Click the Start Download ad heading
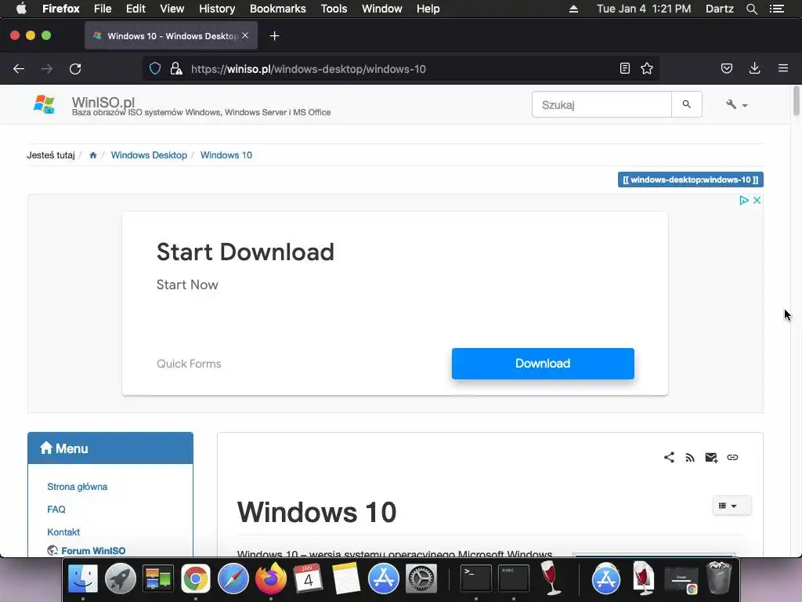 (245, 252)
